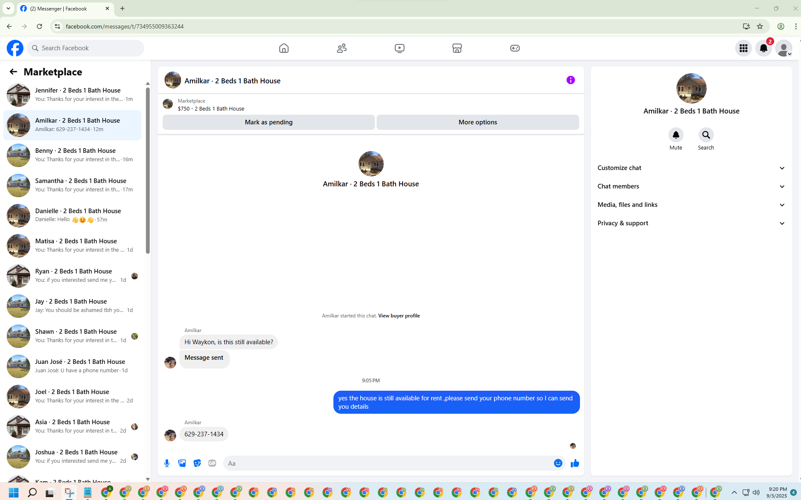Click Install app icon in address bar
Screen dimensions: 801x500
tap(746, 26)
